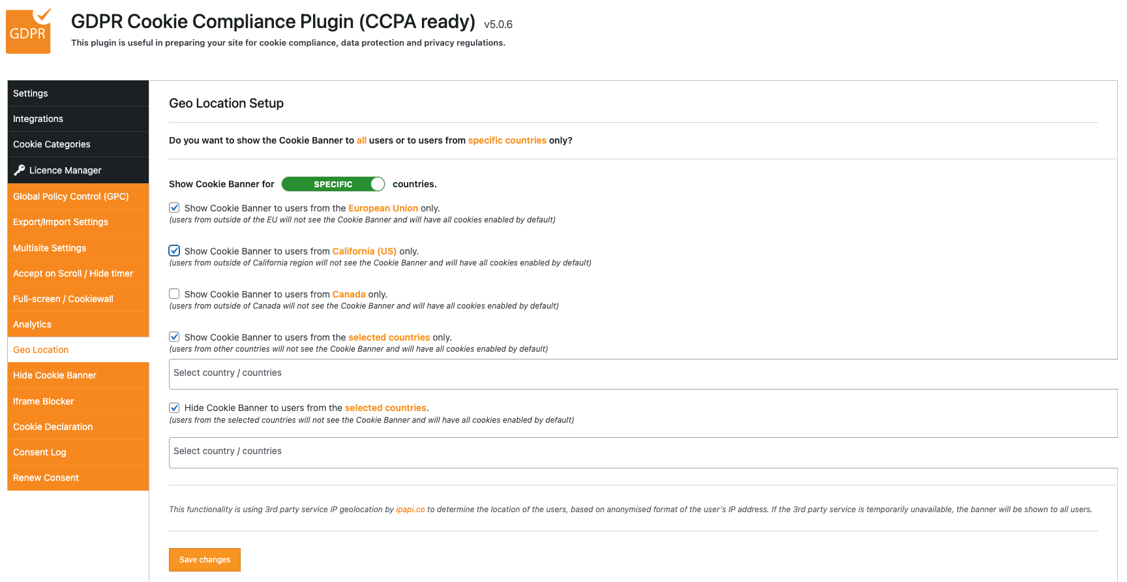
Task: Click the Licence Manager key icon
Action: point(20,170)
